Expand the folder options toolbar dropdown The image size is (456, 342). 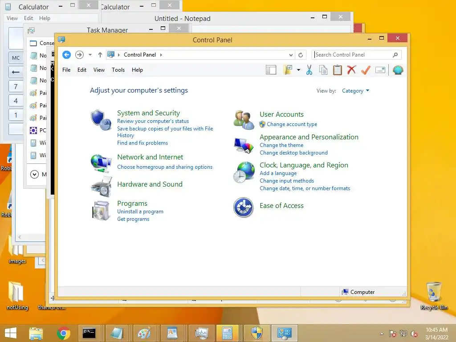[299, 70]
